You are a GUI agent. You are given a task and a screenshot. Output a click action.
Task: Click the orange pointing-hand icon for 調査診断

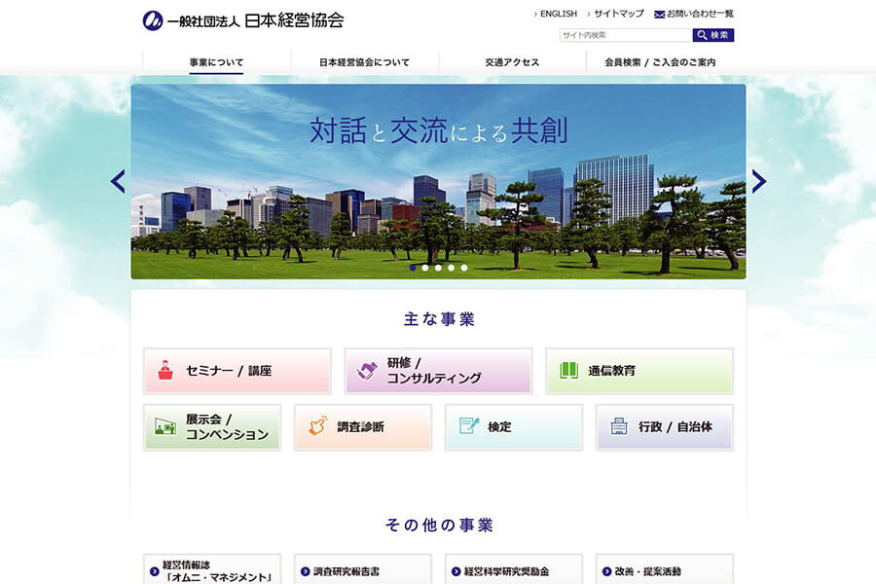(318, 426)
